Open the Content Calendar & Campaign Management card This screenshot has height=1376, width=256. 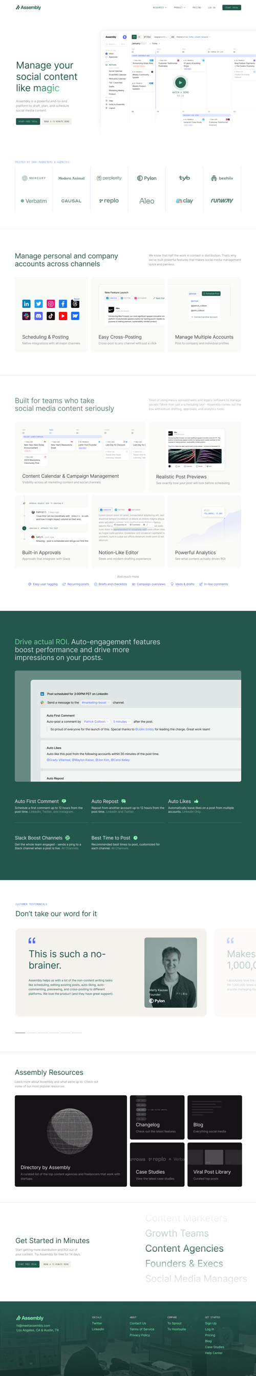(80, 457)
